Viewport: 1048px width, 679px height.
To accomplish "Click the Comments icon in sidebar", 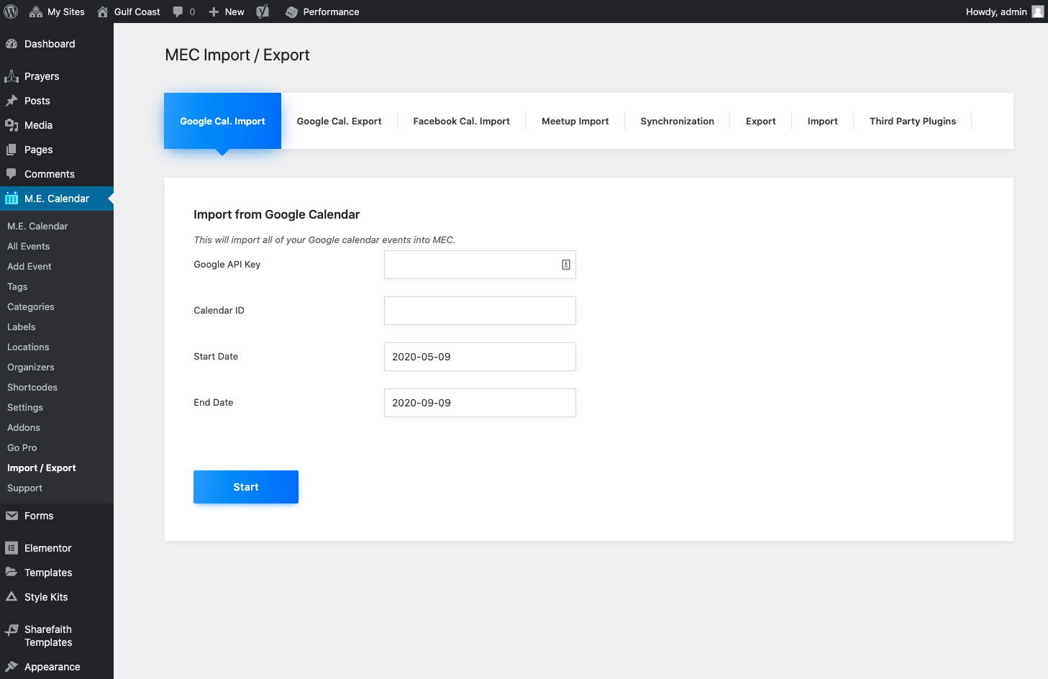I will coord(12,174).
